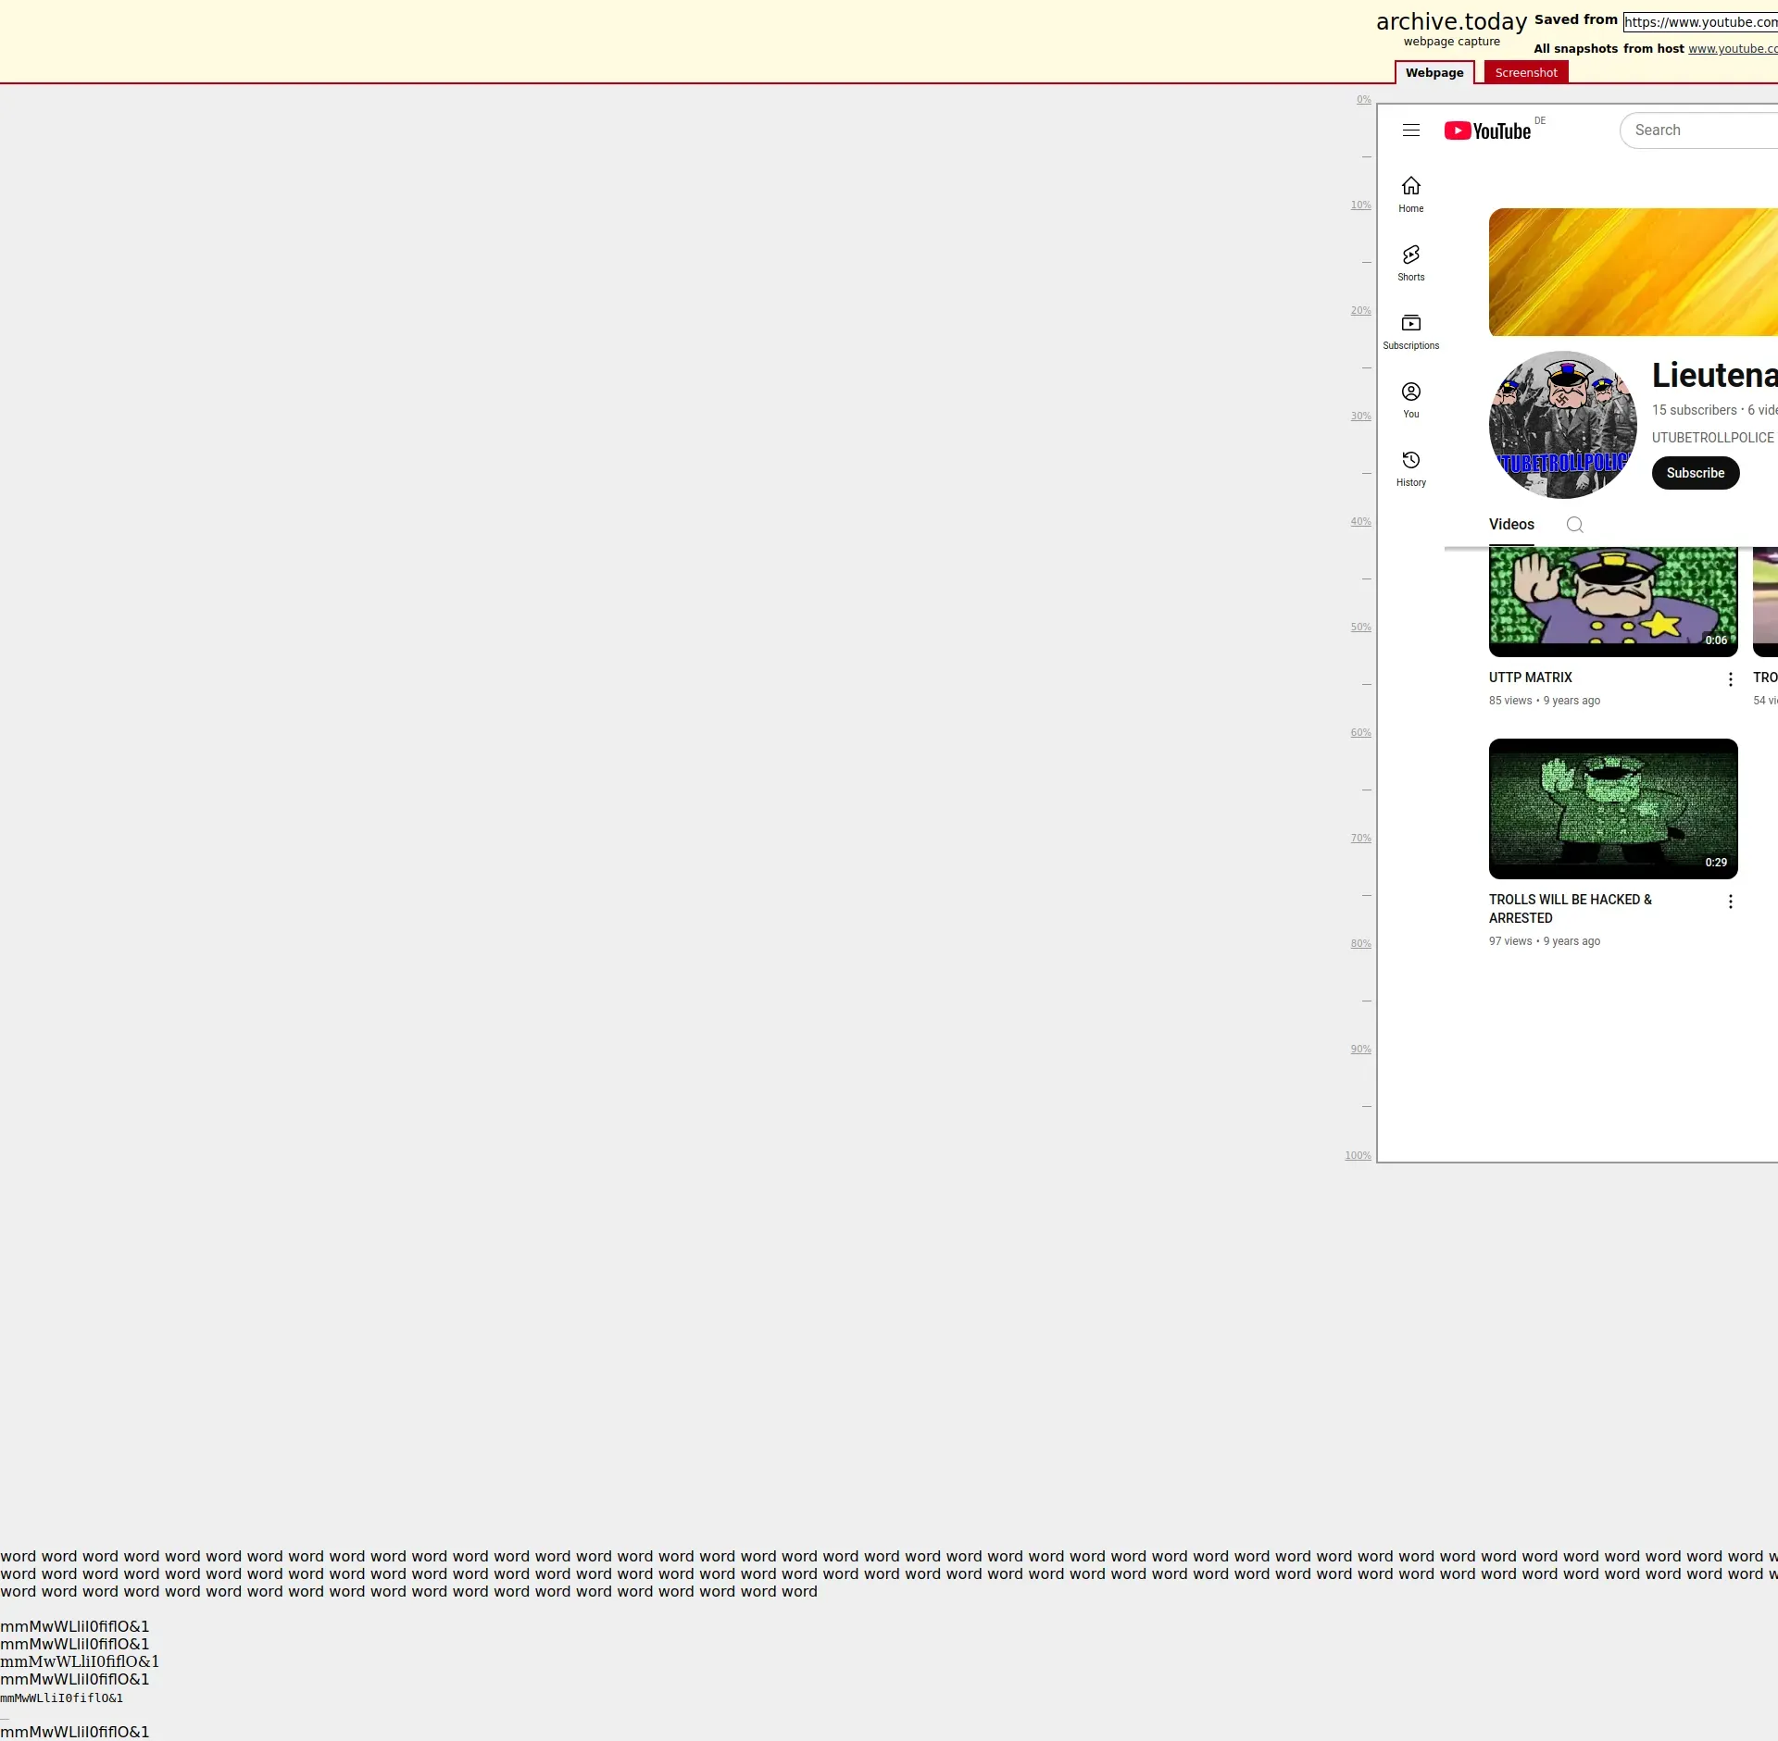The image size is (1778, 1741).
Task: Click the channel search magnifier icon
Action: tap(1574, 525)
